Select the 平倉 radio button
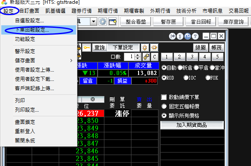Image resolution: width=251 pixels, height=166 pixels. pyautogui.click(x=196, y=68)
